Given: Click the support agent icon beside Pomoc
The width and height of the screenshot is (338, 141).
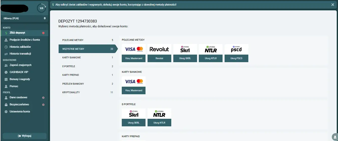Looking at the screenshot, I should click(x=6, y=86).
